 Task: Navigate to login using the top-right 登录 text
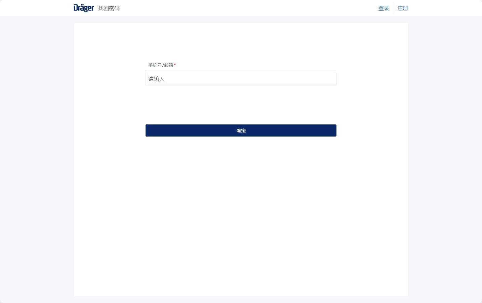(x=384, y=8)
